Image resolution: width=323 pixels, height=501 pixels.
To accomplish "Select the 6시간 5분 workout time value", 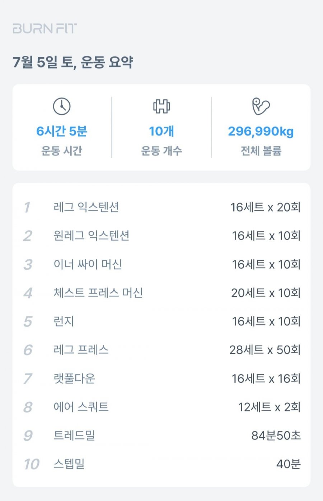I will (62, 131).
